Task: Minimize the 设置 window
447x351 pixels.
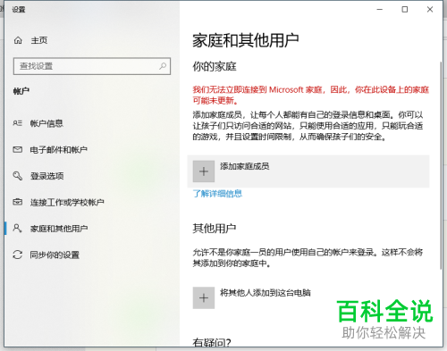Action: tap(380, 10)
